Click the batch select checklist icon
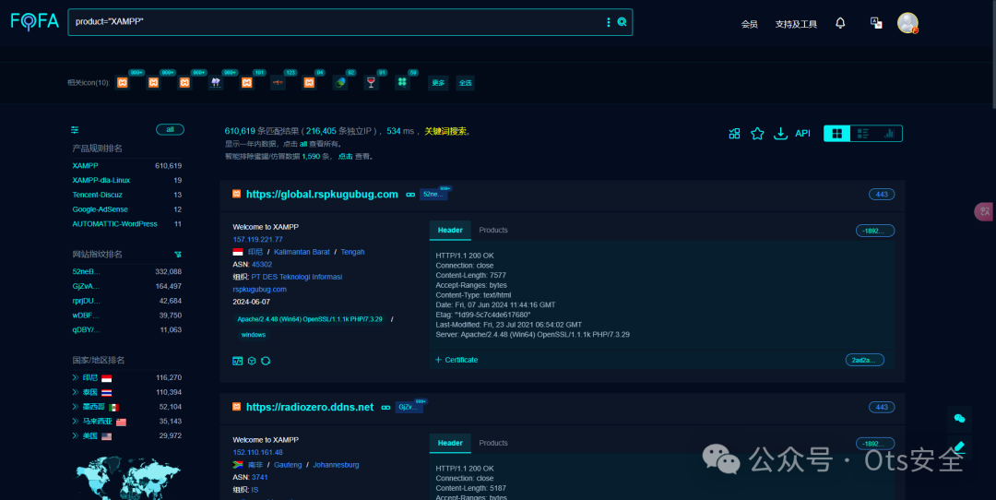The width and height of the screenshot is (996, 500). click(x=734, y=134)
